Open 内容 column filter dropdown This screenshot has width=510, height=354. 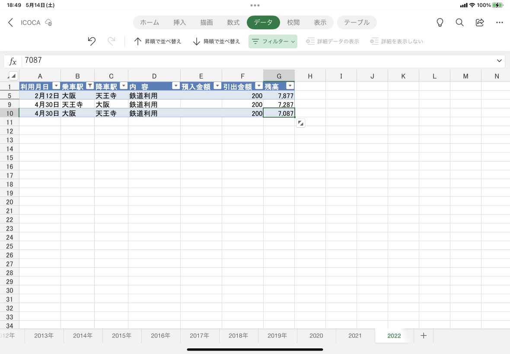176,86
